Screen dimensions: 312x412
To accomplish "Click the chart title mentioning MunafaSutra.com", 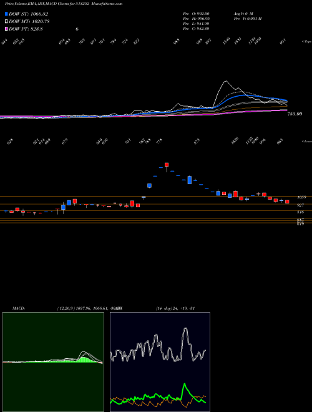I will coord(64,4).
